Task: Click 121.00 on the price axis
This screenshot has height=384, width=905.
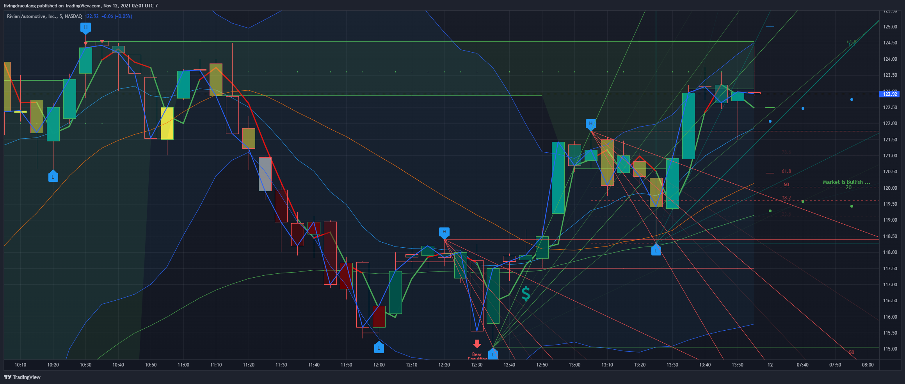Action: coord(890,156)
